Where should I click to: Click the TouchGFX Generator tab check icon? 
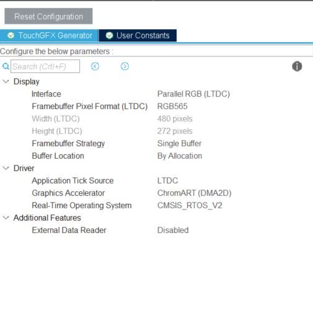[x=11, y=35]
